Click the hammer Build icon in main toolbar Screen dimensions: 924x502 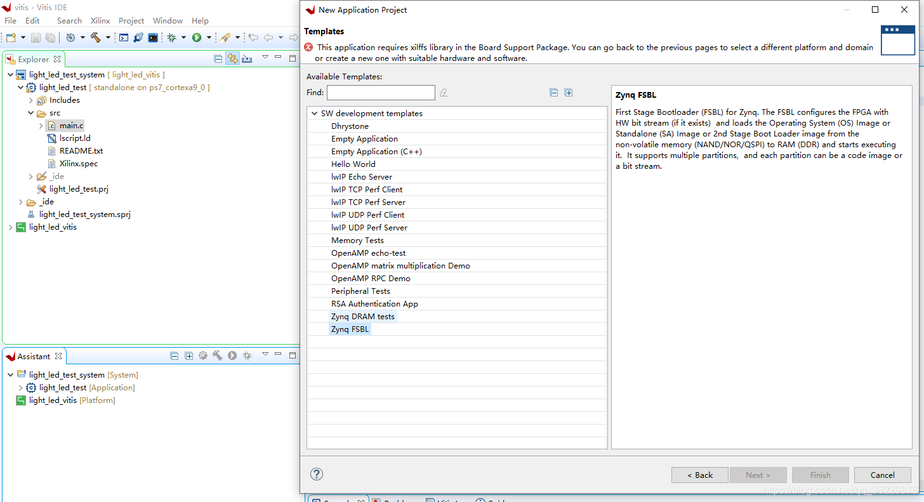tap(96, 38)
